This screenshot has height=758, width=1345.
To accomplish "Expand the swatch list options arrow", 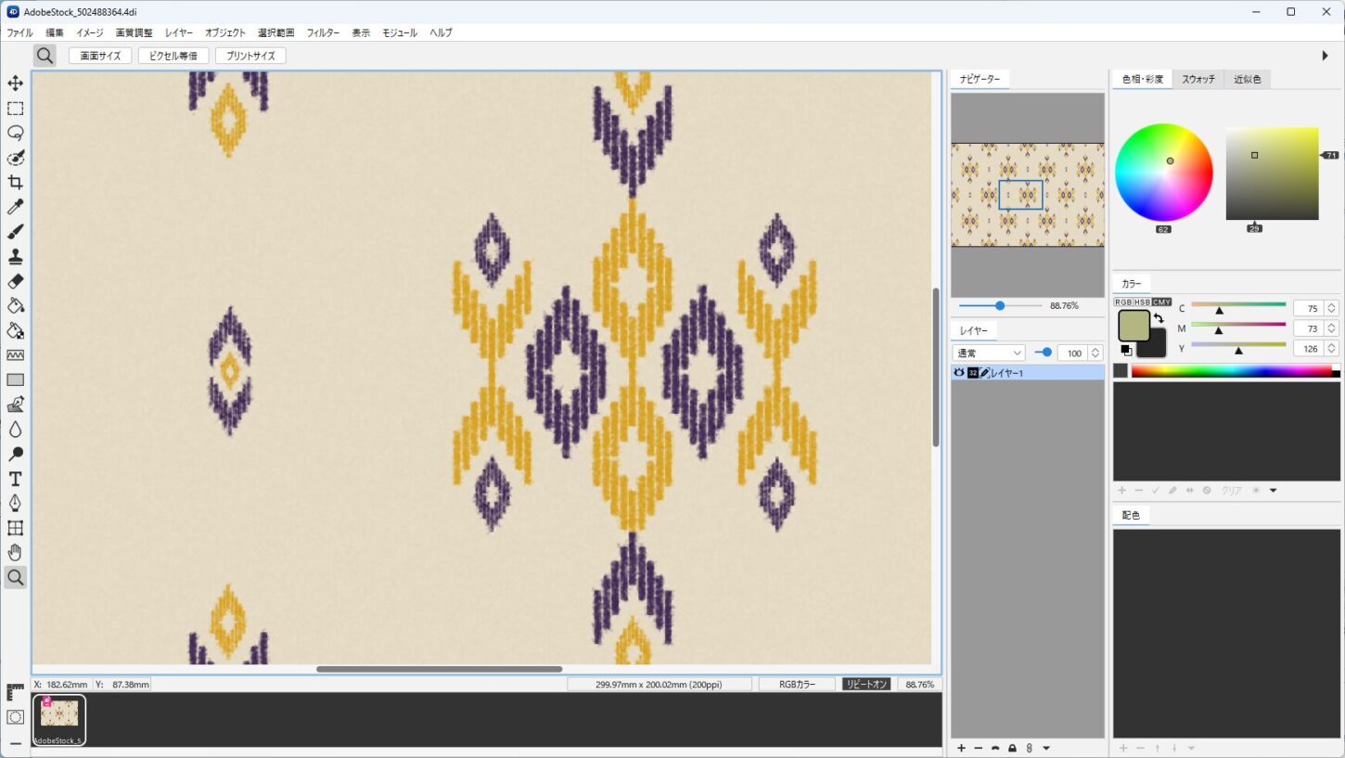I will tap(1273, 490).
